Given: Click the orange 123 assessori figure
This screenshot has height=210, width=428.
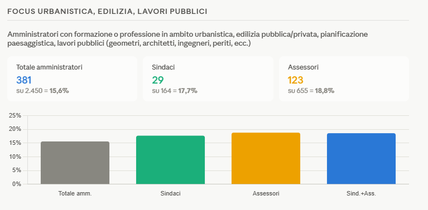Looking at the screenshot, I should pos(295,80).
